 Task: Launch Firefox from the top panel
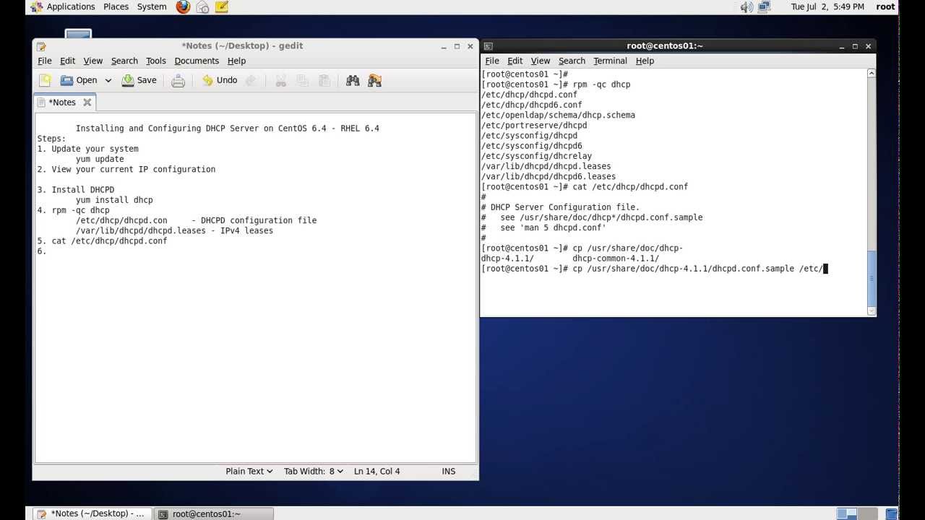click(183, 6)
